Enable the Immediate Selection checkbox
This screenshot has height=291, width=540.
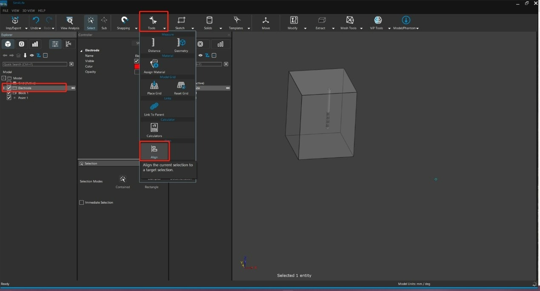coord(82,203)
